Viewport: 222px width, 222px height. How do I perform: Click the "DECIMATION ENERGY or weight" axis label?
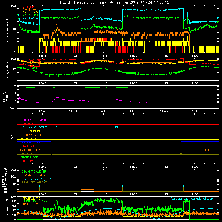4,180
